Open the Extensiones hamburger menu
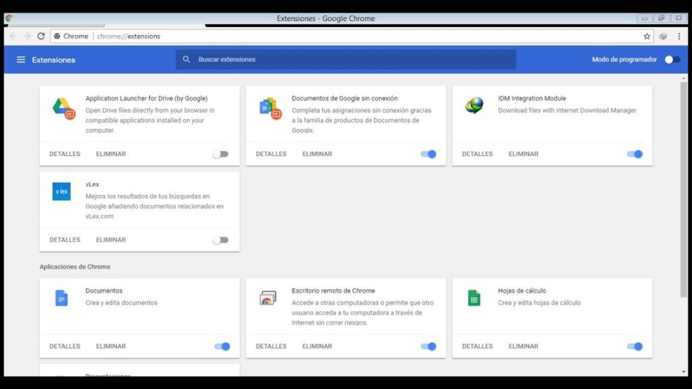The image size is (692, 389). tap(21, 59)
